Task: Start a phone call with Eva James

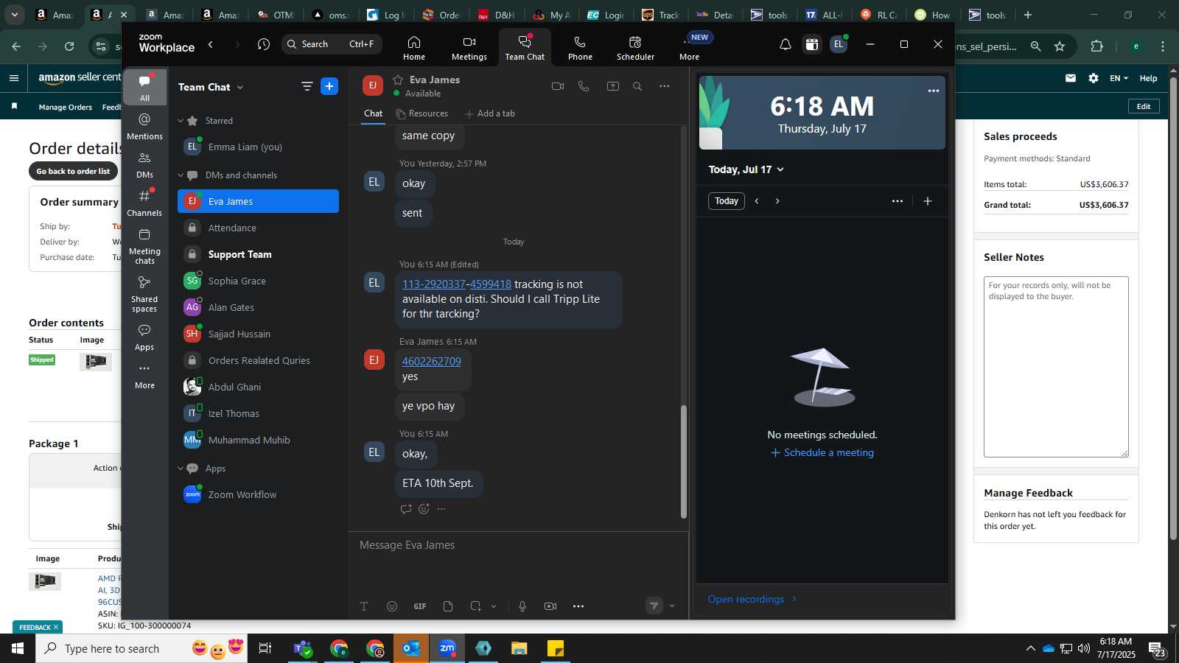Action: [x=584, y=86]
